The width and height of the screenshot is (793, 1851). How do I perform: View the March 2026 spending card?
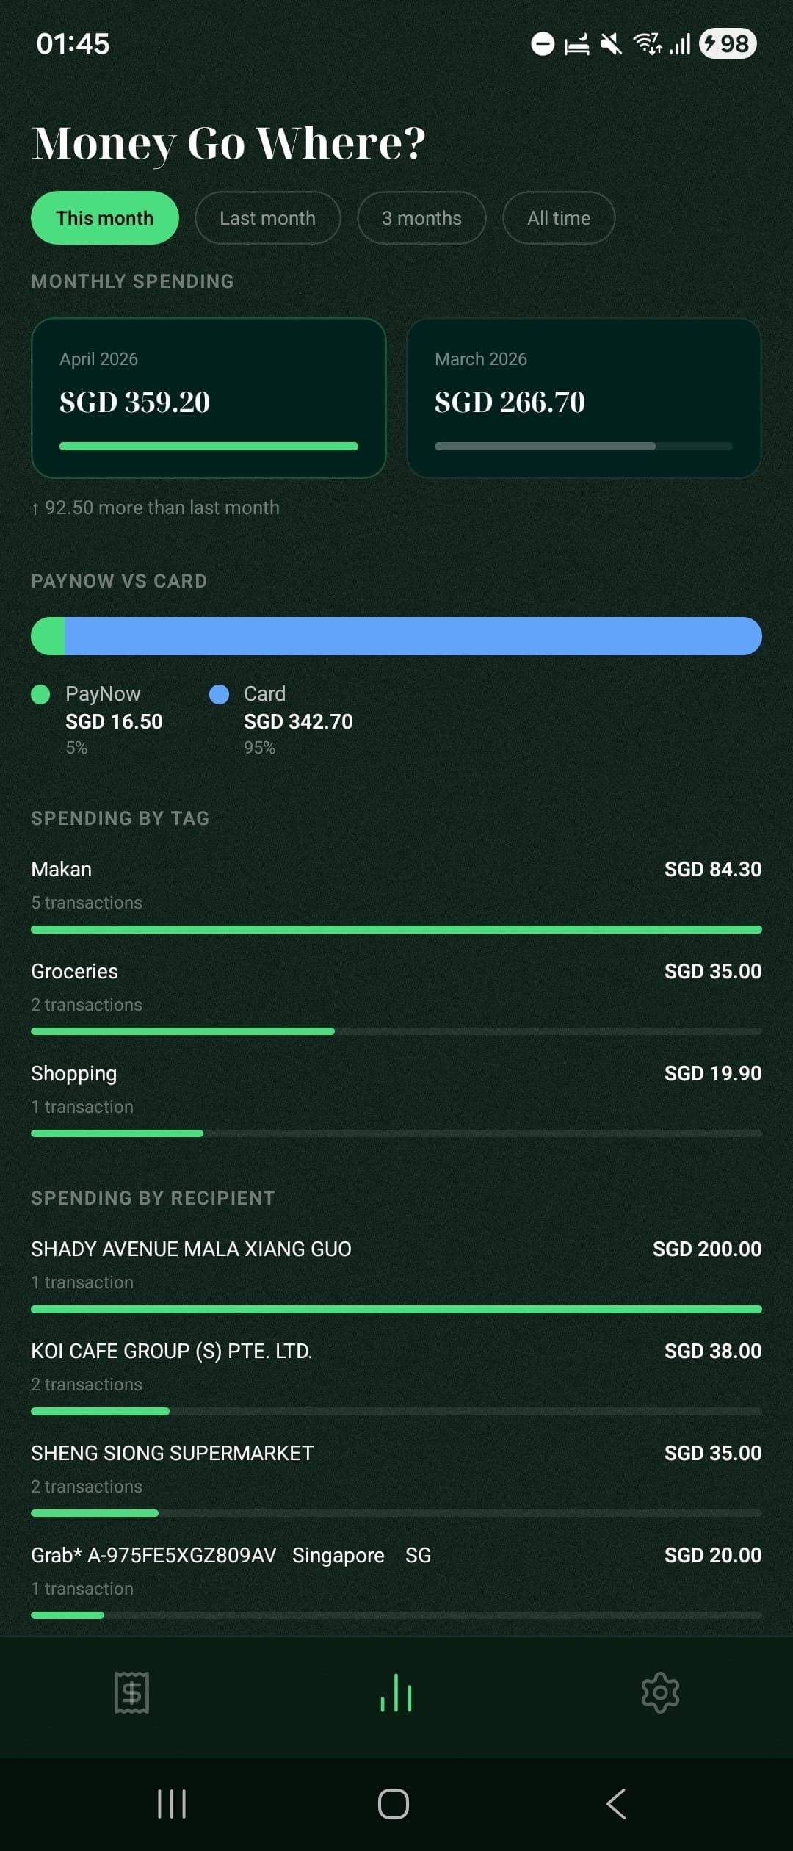coord(584,397)
